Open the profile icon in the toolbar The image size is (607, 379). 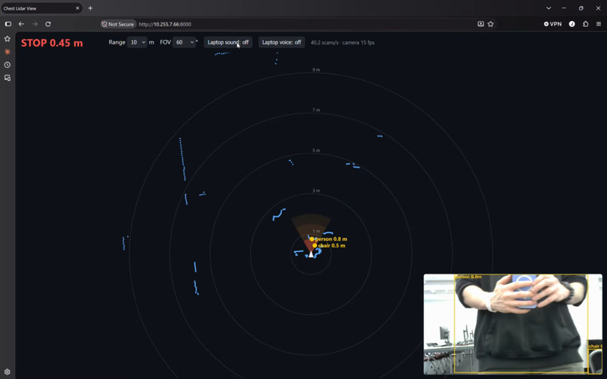click(572, 24)
